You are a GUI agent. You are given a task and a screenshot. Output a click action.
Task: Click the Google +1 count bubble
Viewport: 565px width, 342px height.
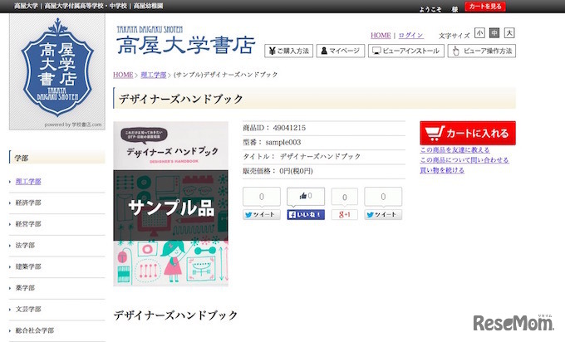pyautogui.click(x=345, y=198)
